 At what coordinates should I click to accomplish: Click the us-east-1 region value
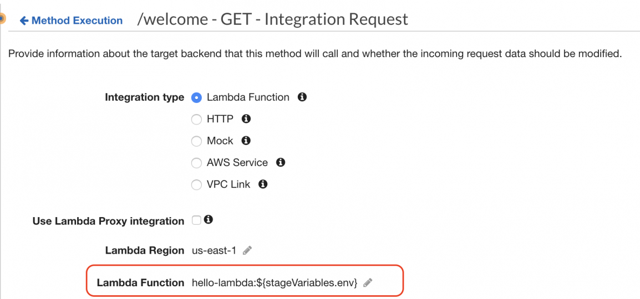(214, 251)
